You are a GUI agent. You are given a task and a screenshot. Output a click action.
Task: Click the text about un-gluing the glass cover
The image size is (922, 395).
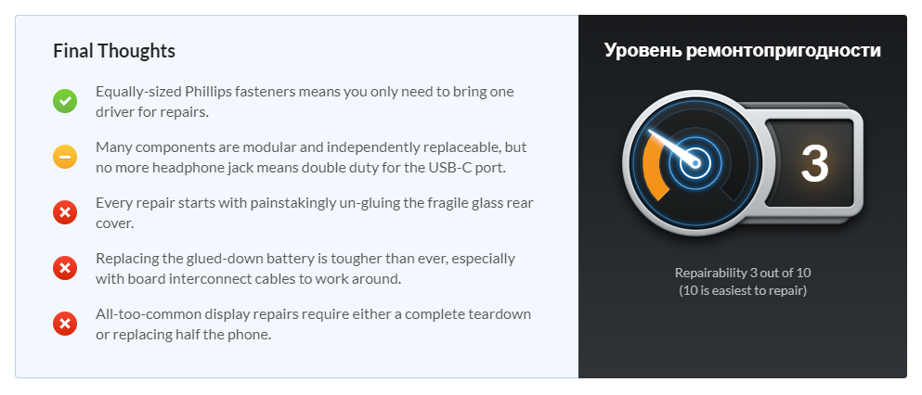point(314,212)
